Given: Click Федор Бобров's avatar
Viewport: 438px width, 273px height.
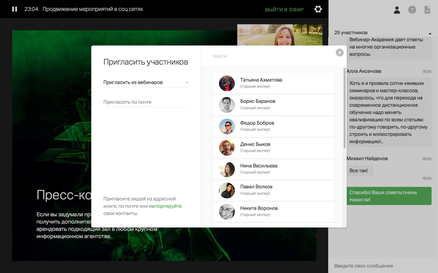Looking at the screenshot, I should tap(227, 126).
